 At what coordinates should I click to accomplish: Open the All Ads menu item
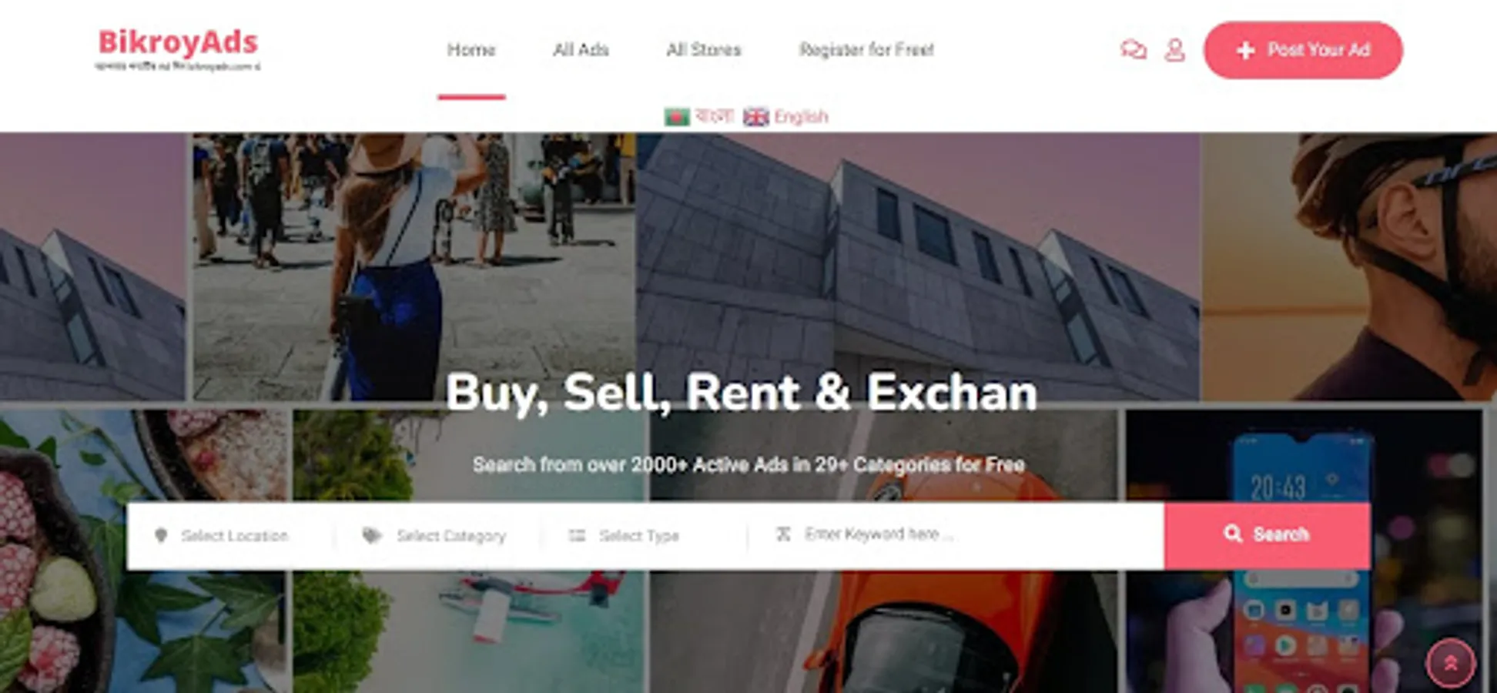pyautogui.click(x=581, y=50)
